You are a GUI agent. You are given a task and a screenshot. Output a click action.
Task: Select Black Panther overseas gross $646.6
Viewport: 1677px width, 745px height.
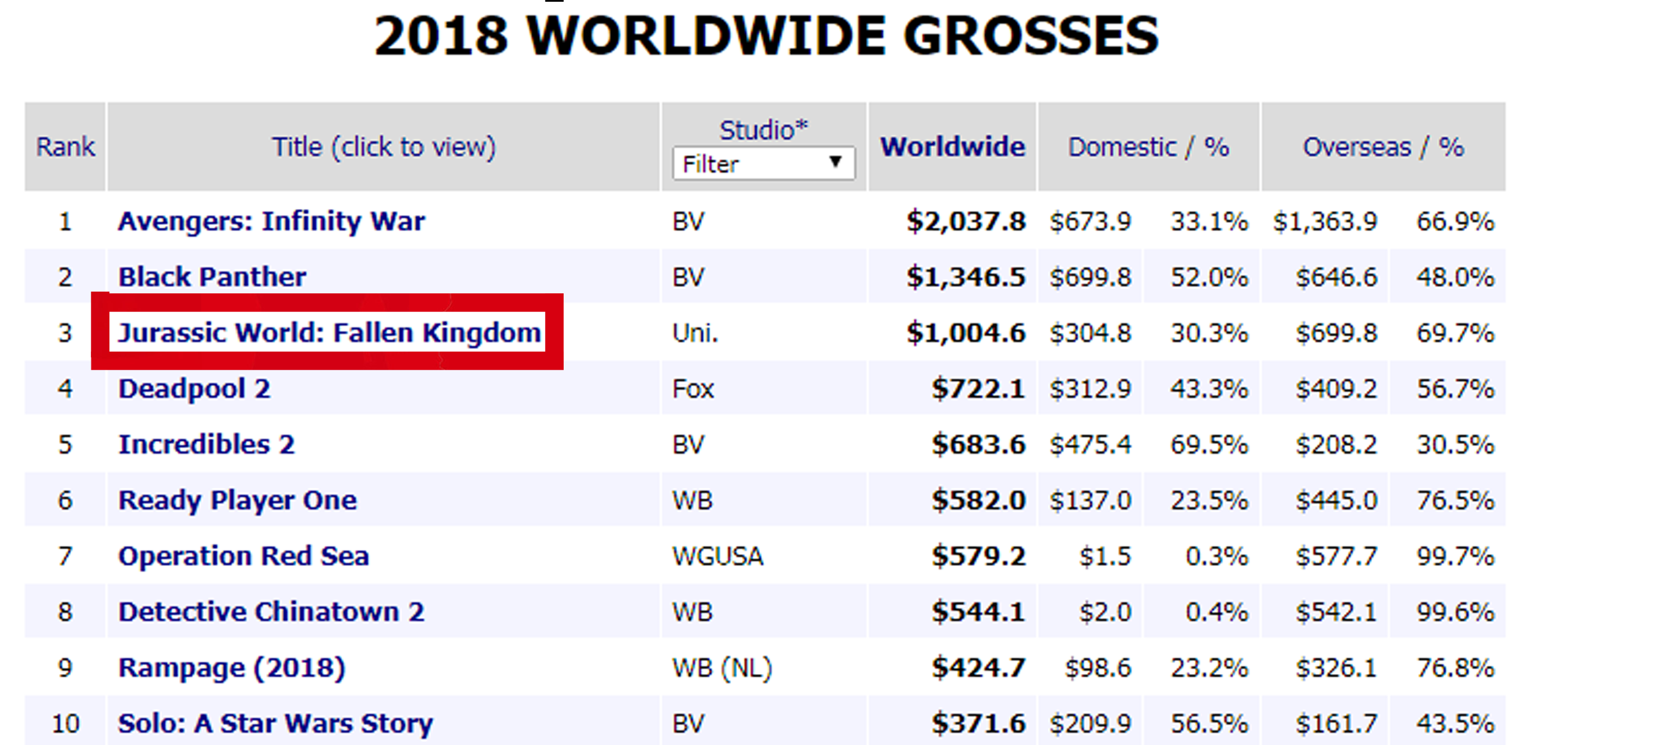click(1336, 278)
